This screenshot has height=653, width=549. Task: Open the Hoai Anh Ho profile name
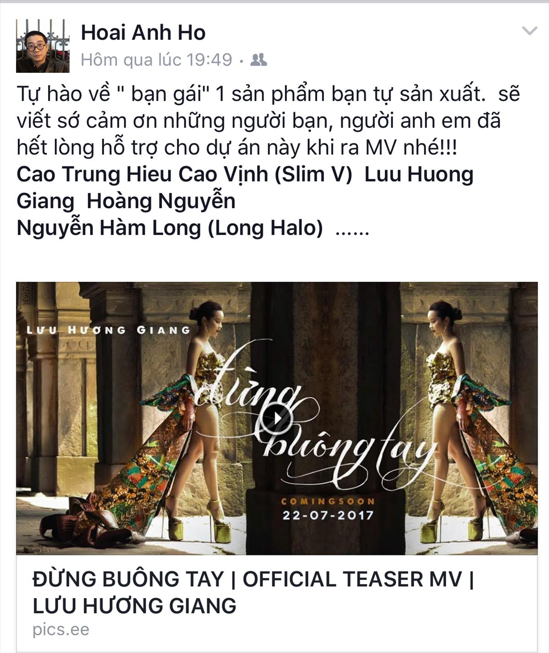click(x=143, y=33)
